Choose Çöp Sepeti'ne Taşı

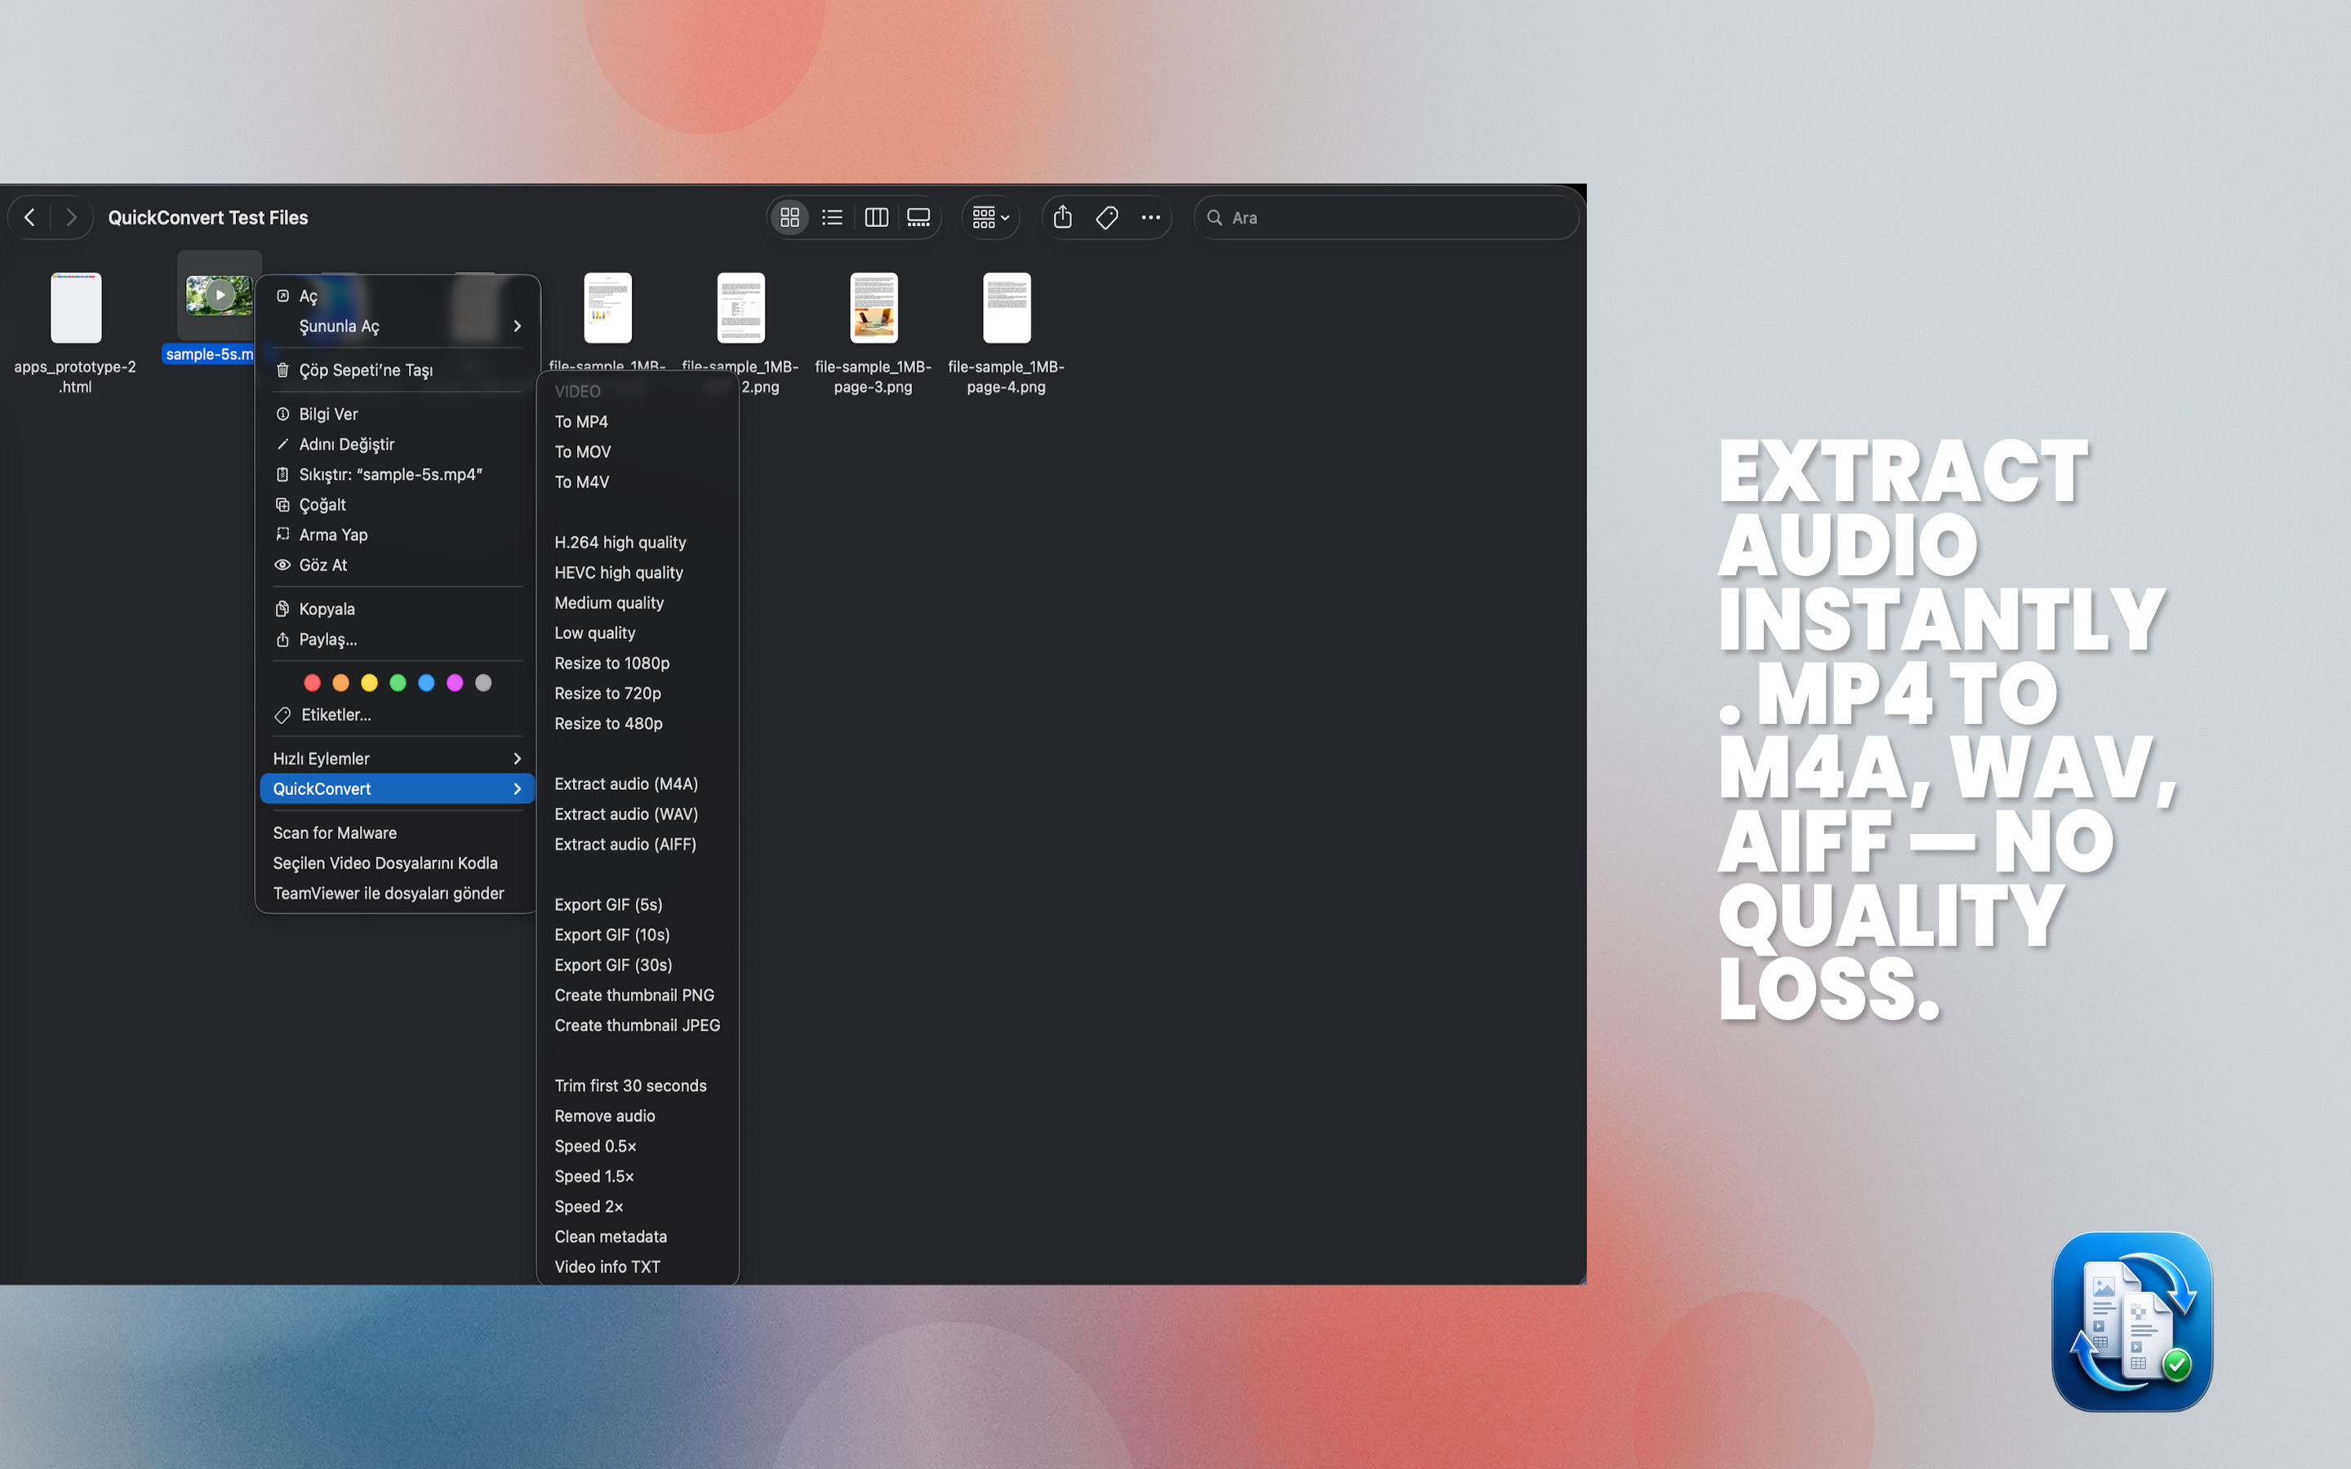click(398, 371)
